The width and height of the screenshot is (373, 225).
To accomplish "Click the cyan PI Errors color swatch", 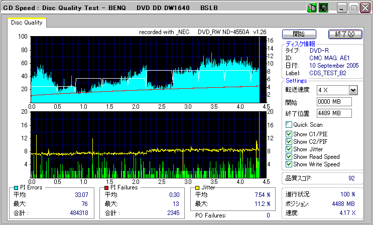I will (x=16, y=188).
